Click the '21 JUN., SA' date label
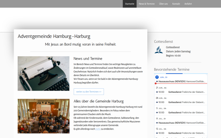This screenshot has width=221, height=138. pos(161,88)
